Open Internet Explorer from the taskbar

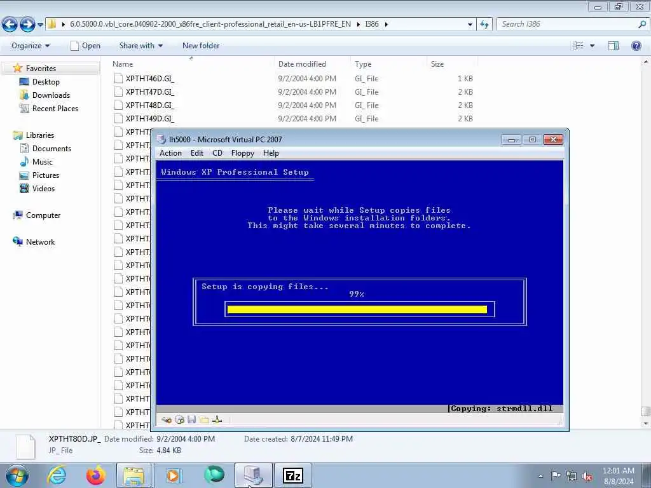[x=57, y=475]
